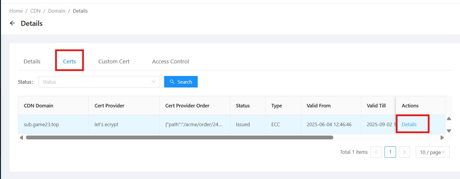Click the next page arrow in pagination
This screenshot has width=460, height=179.
[404, 152]
